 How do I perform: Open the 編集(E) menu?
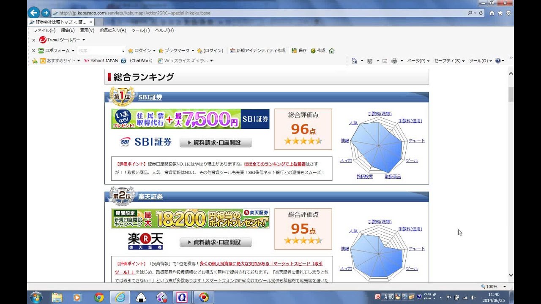(68, 30)
